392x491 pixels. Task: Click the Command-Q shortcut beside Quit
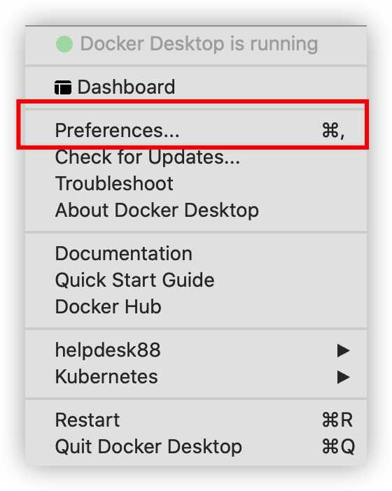tap(338, 446)
